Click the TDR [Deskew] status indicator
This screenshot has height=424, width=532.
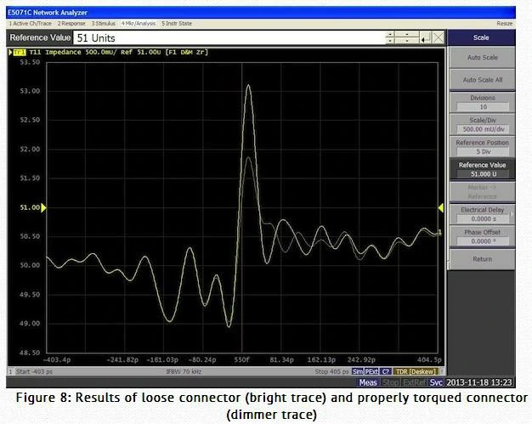click(416, 371)
